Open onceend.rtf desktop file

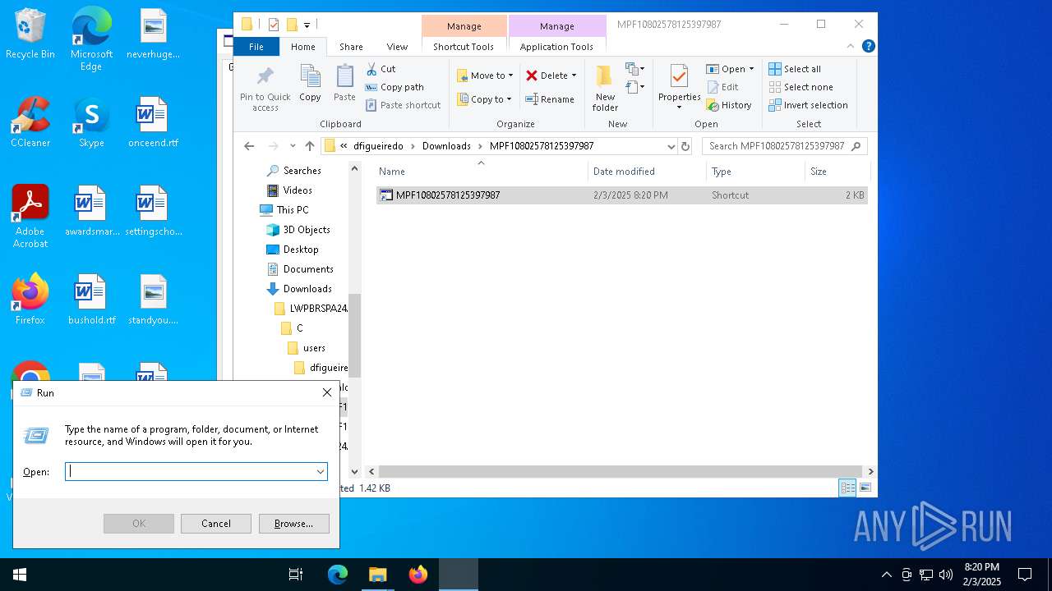[153, 122]
